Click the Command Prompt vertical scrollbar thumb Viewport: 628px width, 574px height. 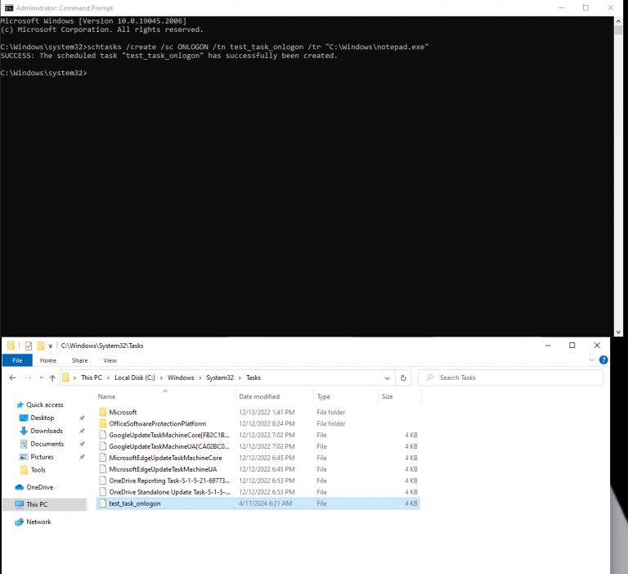[618, 30]
